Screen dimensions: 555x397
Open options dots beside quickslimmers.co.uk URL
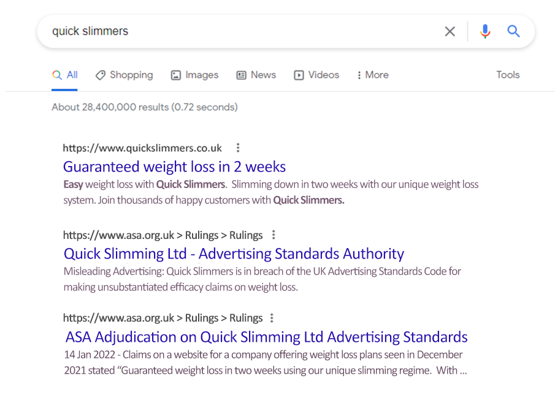tap(238, 148)
